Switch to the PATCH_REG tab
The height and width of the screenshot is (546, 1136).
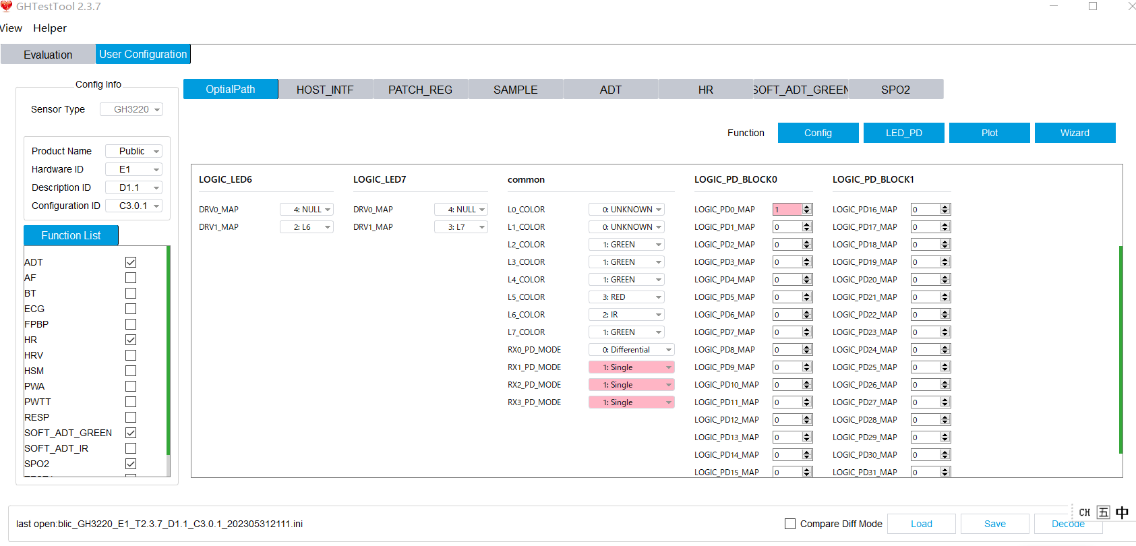tap(420, 90)
